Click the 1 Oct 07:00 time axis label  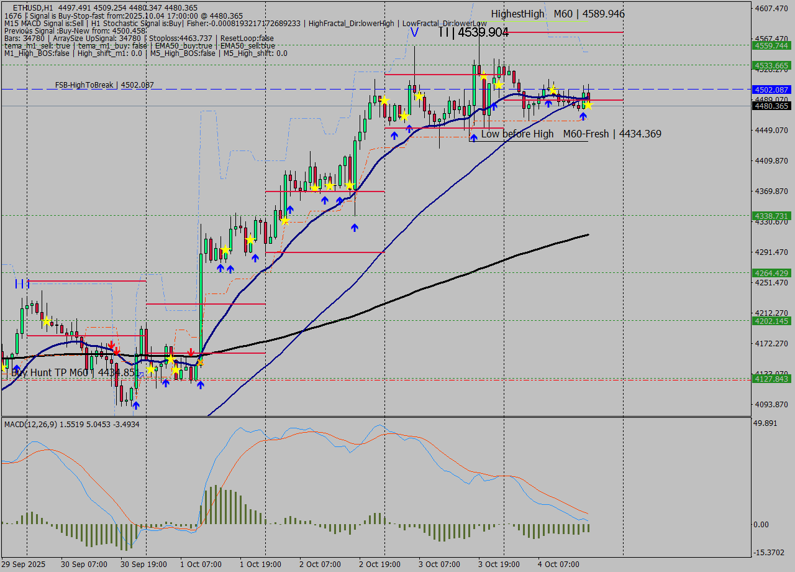coord(201,565)
